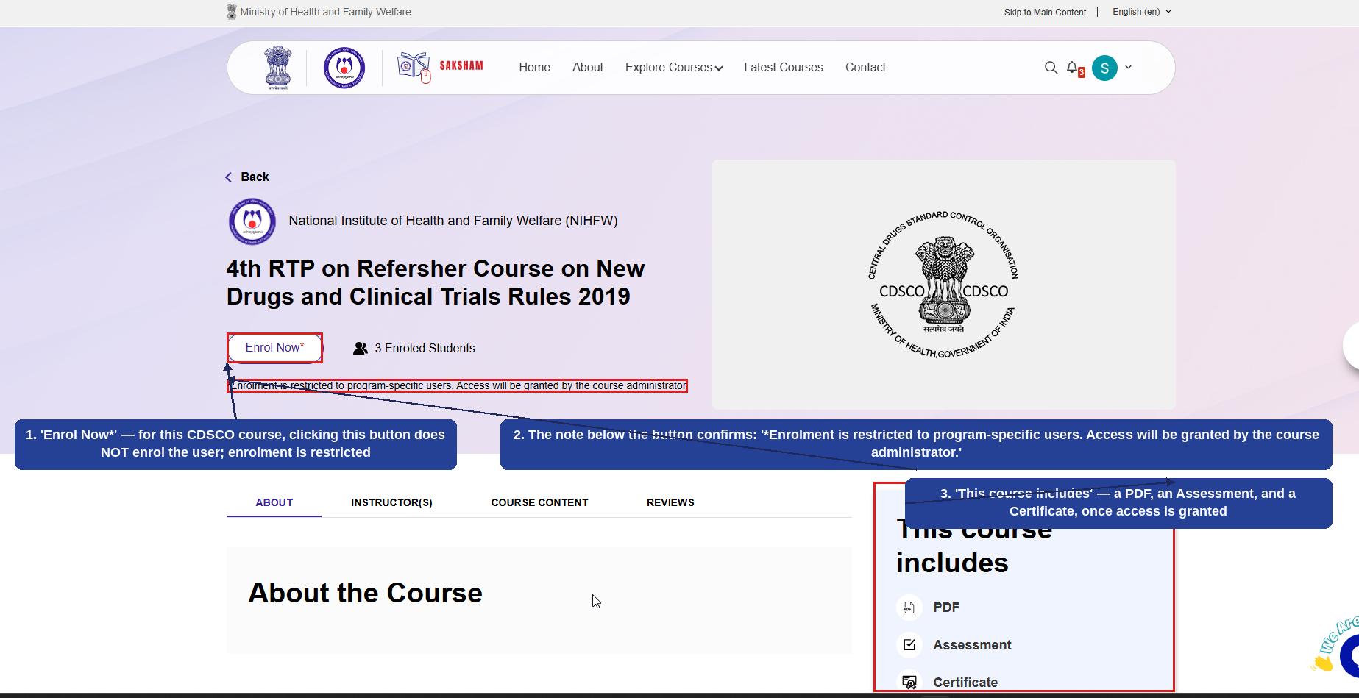1359x698 pixels.
Task: Switch to the REVIEWS tab
Action: (x=670, y=502)
